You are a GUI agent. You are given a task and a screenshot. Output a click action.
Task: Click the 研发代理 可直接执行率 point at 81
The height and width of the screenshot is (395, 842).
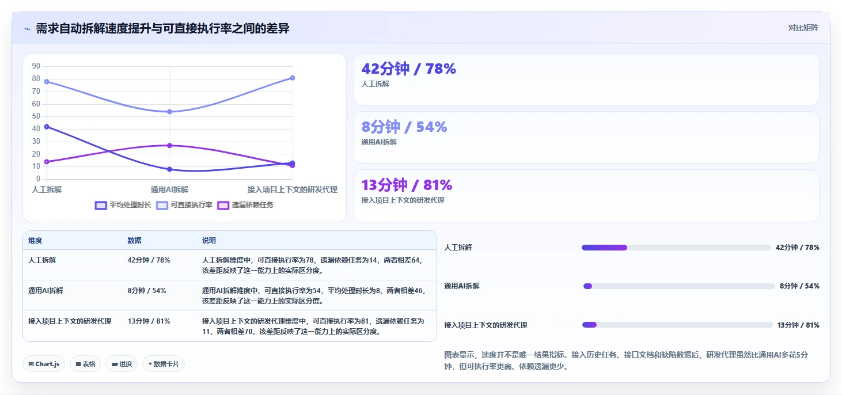click(293, 78)
